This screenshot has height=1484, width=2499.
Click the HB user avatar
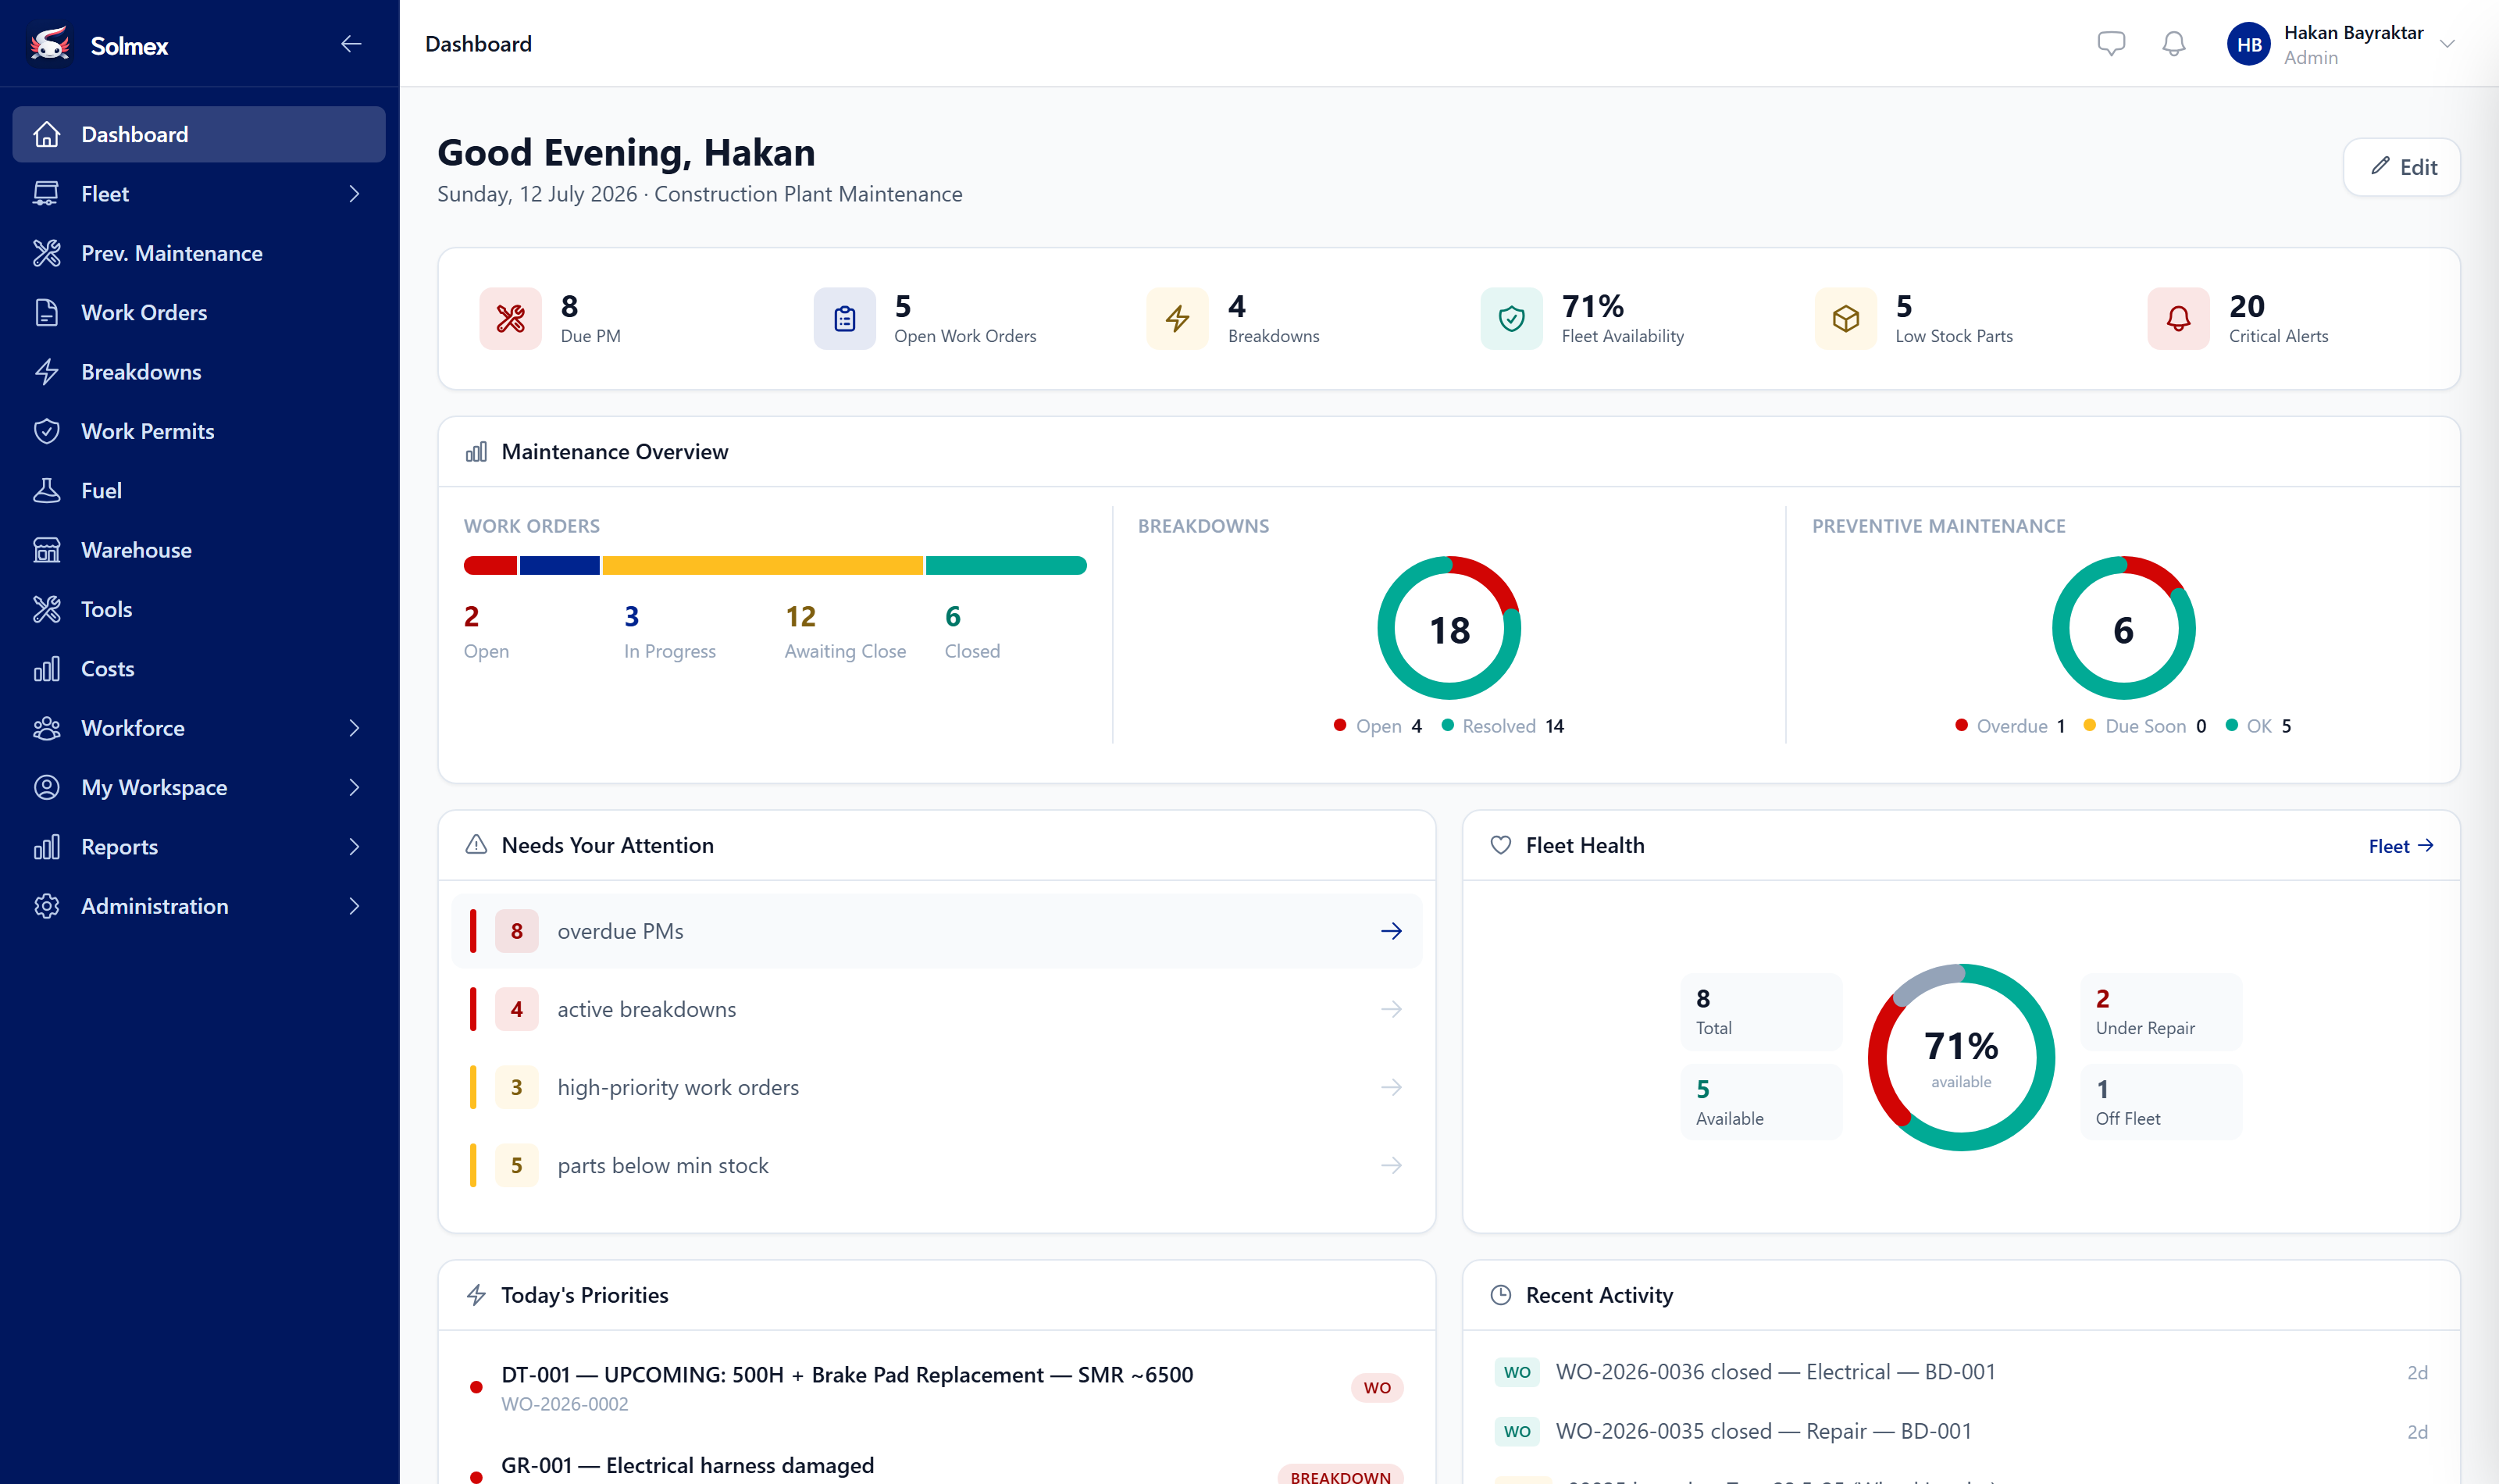2248,44
